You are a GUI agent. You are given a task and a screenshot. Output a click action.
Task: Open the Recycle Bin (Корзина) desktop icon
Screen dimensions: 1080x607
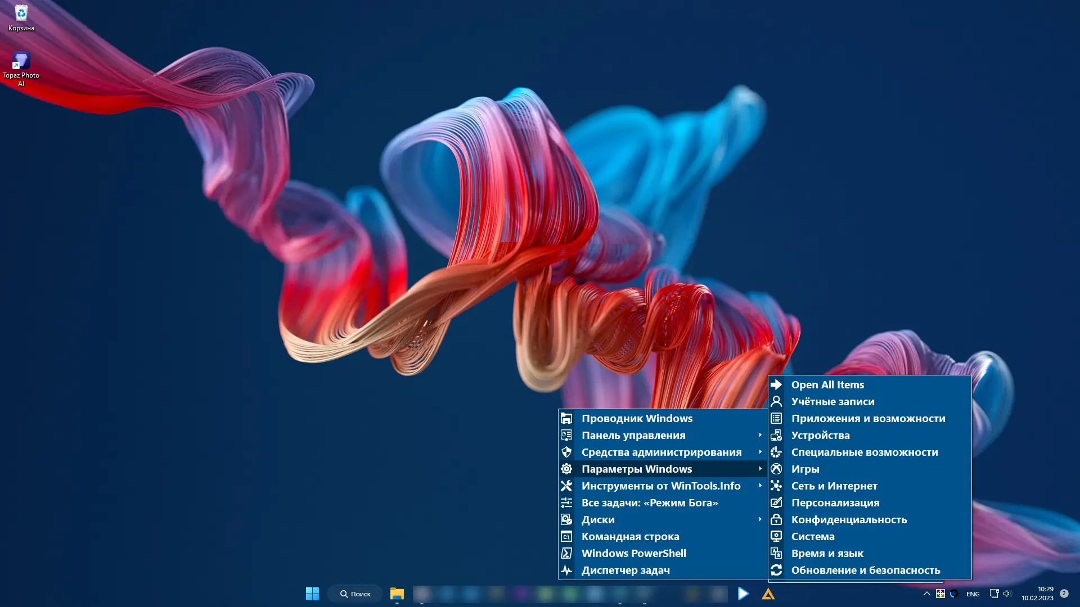[21, 13]
